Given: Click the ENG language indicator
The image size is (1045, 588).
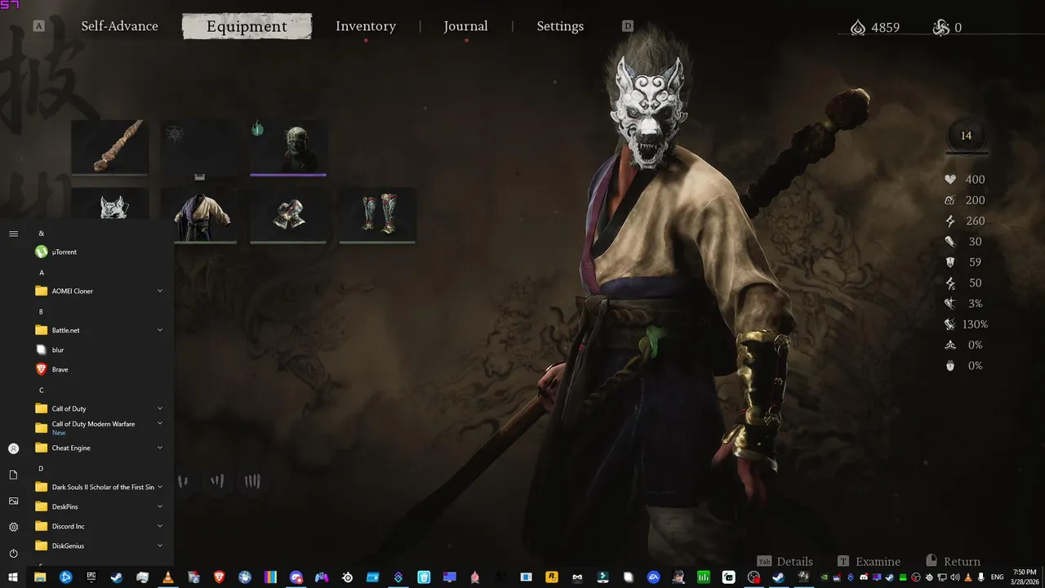Looking at the screenshot, I should click(998, 577).
